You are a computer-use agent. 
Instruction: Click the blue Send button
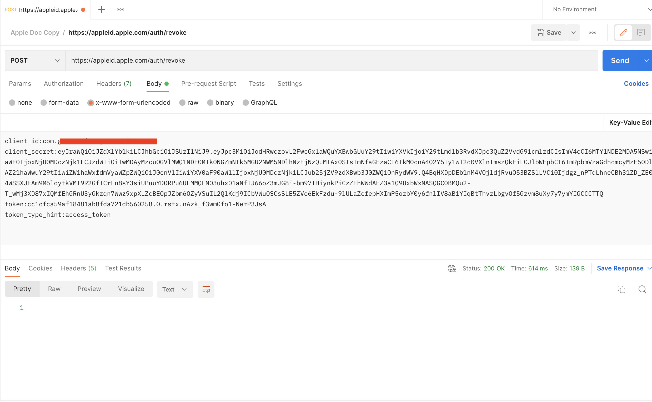(620, 61)
